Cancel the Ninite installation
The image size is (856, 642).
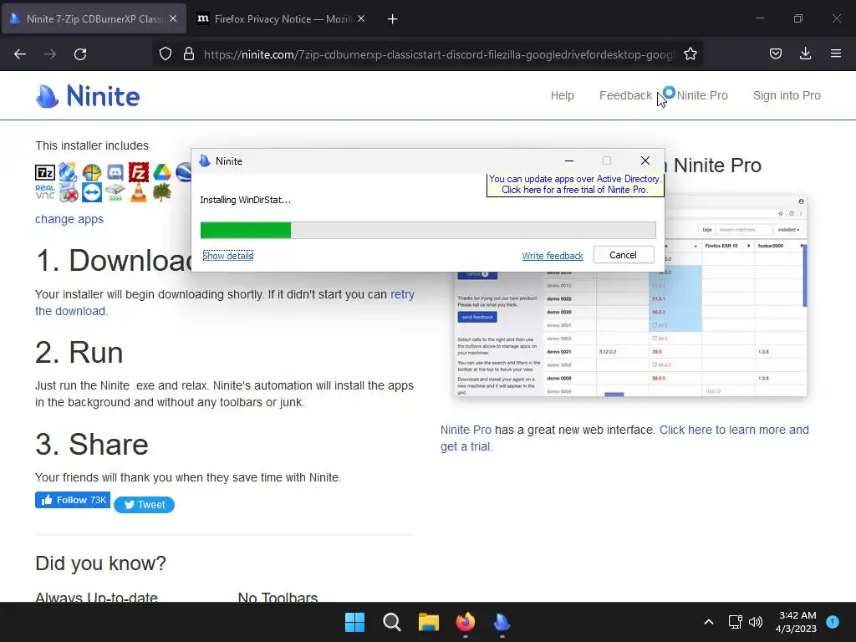[x=624, y=255]
